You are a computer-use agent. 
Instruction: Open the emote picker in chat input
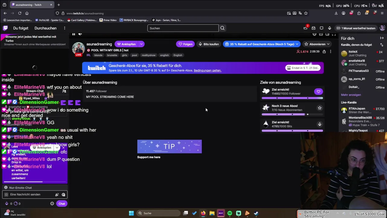63,195
